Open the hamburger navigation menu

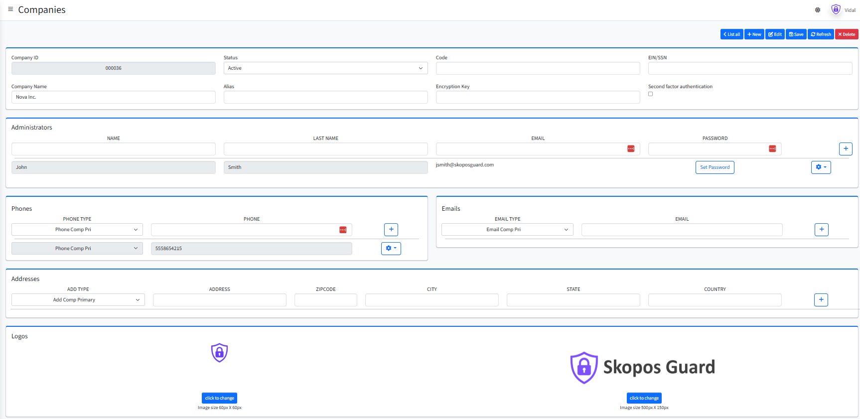click(10, 9)
